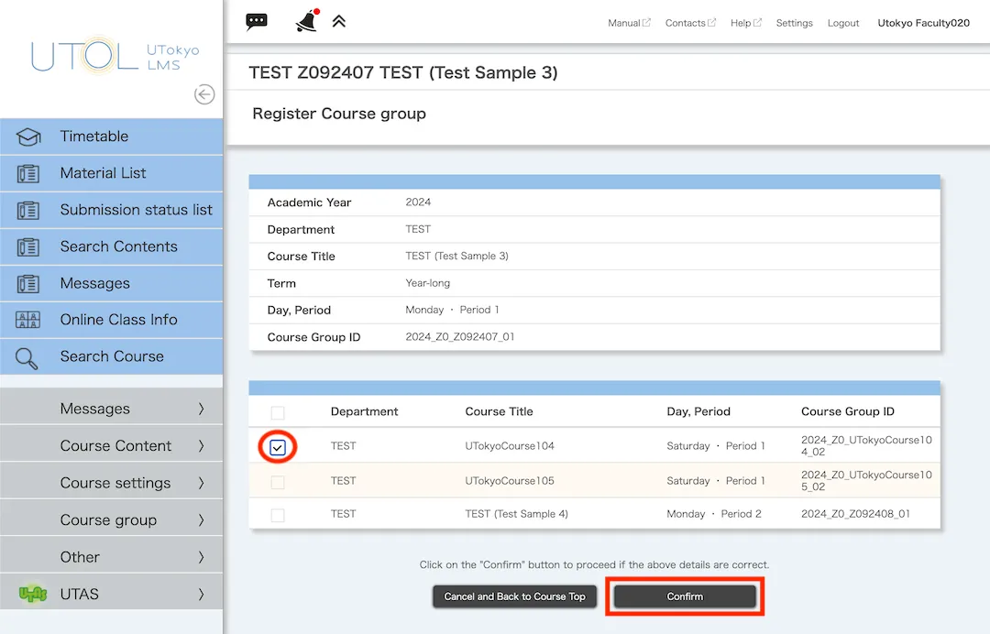Image resolution: width=990 pixels, height=634 pixels.
Task: Uncheck the UTokyoCourse104 checkbox
Action: click(278, 447)
